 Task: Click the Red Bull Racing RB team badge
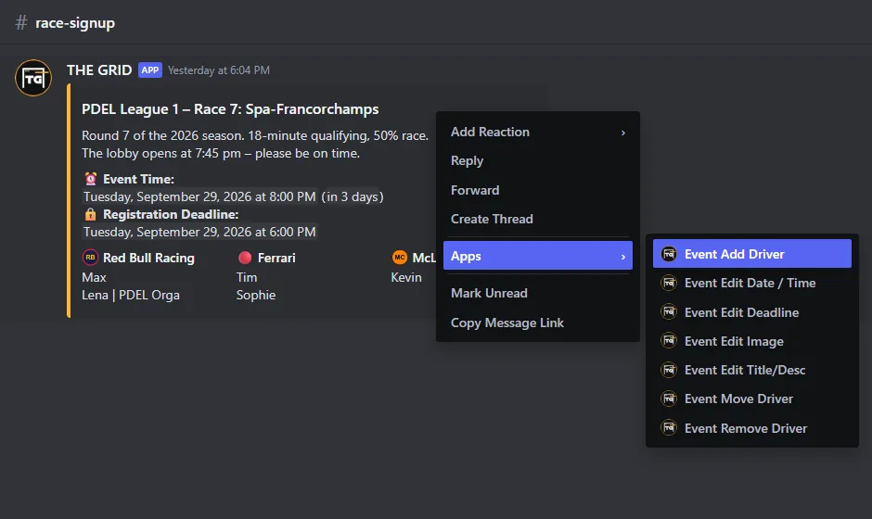point(90,258)
